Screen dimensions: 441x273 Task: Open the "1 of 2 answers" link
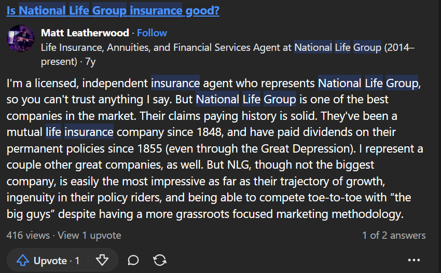tap(394, 235)
